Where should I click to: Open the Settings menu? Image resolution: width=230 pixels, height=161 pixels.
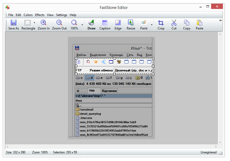[x=61, y=15]
